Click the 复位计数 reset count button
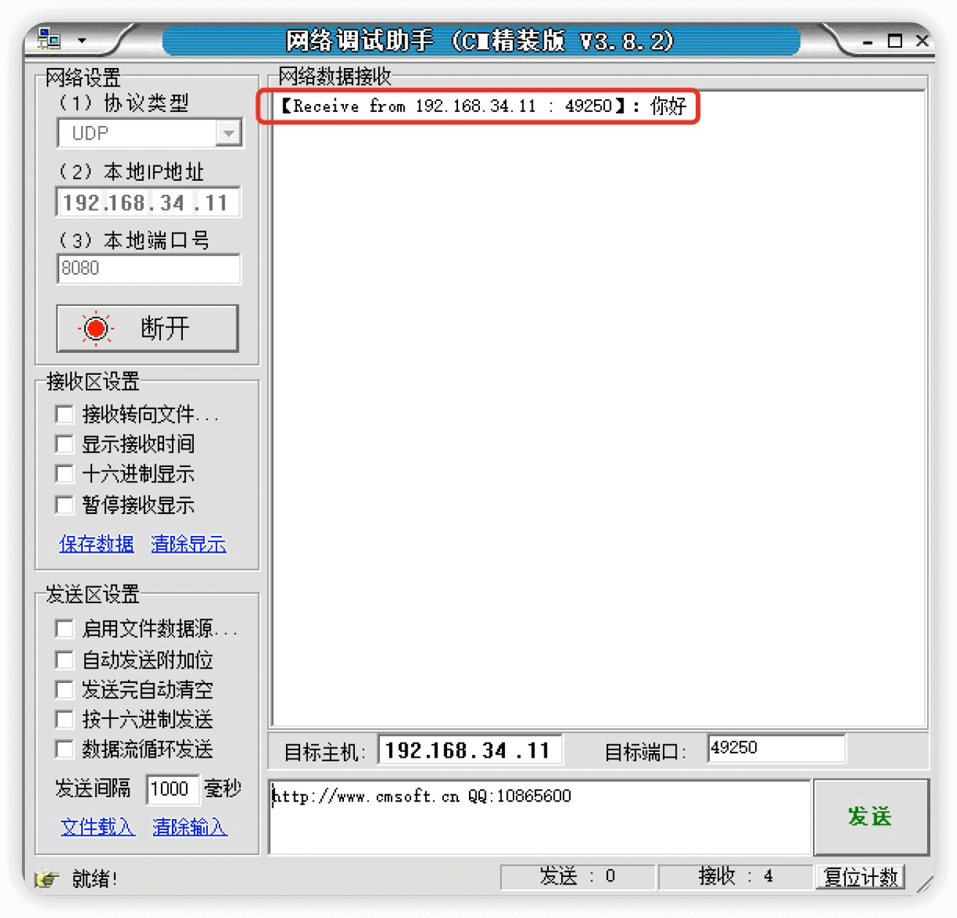 pos(860,877)
